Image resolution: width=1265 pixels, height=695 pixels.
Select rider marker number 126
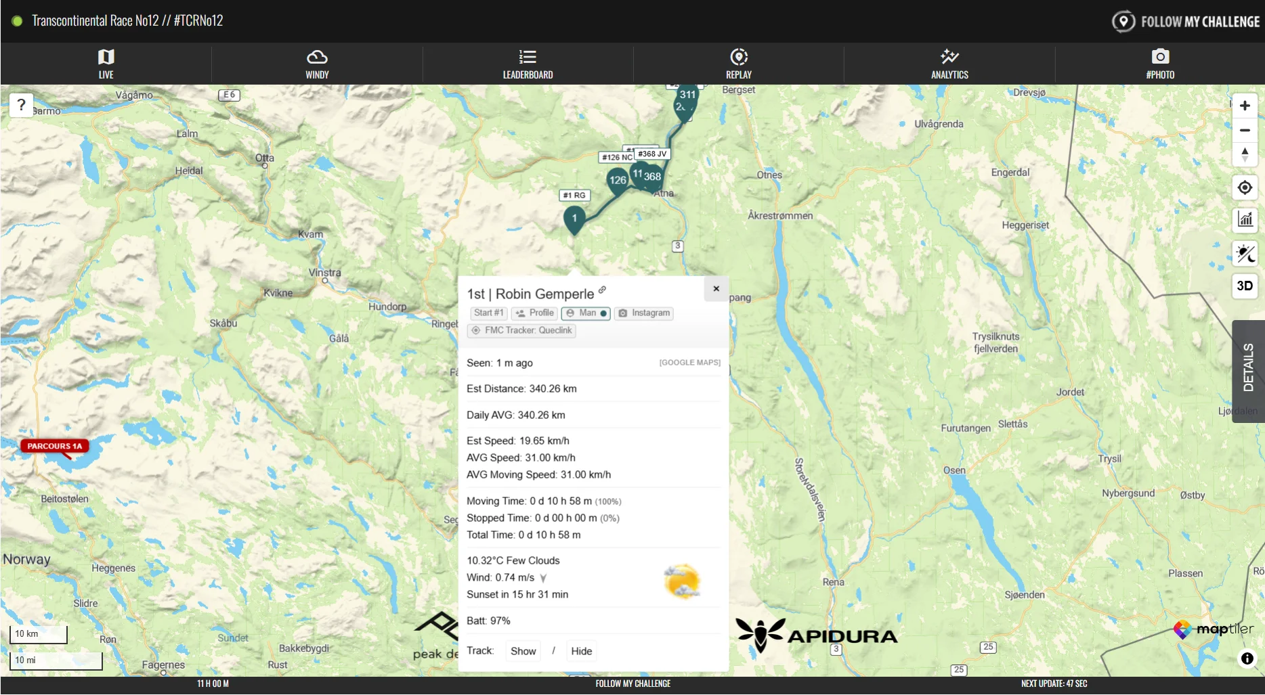tap(618, 181)
